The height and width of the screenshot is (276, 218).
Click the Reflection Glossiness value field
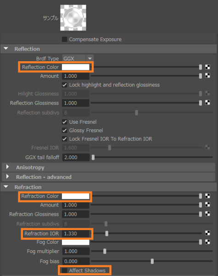point(76,103)
